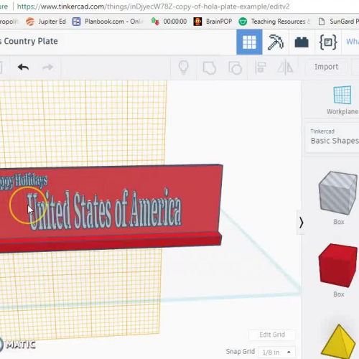Image resolution: width=359 pixels, height=359 pixels.
Task: Click the Redo arrow
Action: pos(47,67)
